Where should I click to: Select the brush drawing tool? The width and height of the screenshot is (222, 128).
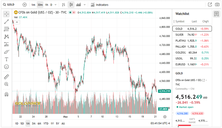(6, 52)
